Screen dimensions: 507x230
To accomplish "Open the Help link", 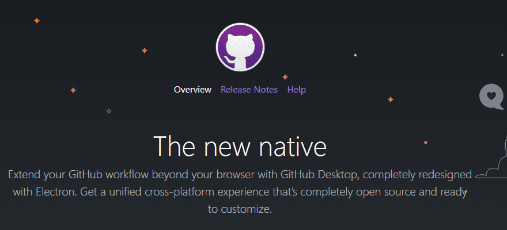I will click(297, 90).
